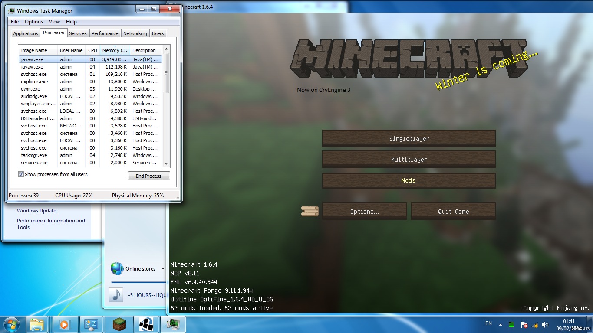Open Windows Media Player taskbar icon
593x333 pixels.
point(64,324)
